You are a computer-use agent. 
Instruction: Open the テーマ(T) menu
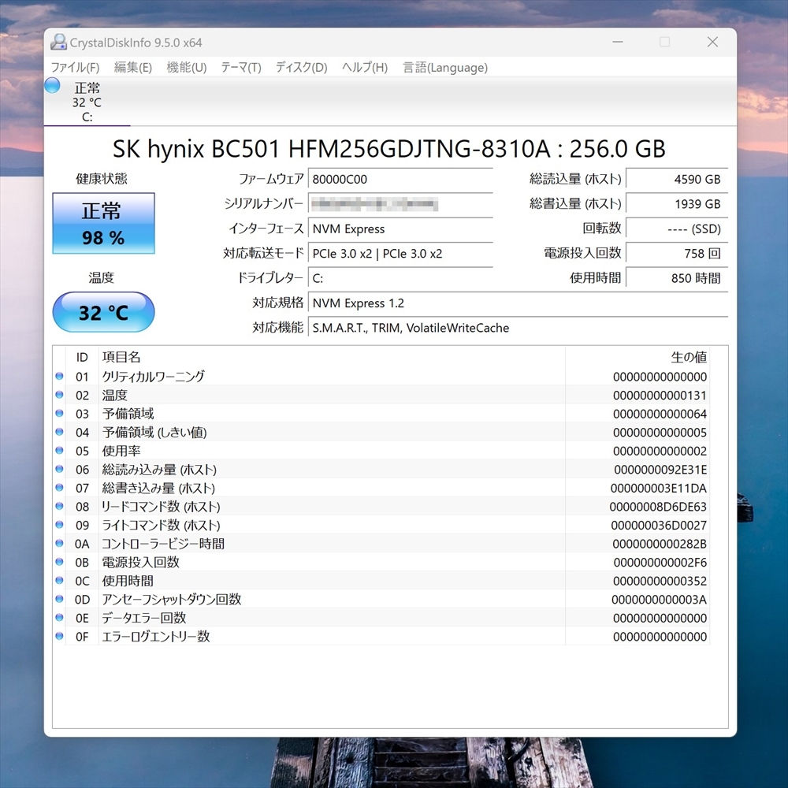[241, 67]
